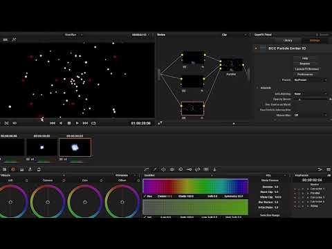The image size is (332, 249).
Task: Select node 02 in the node graph
Action: click(192, 82)
